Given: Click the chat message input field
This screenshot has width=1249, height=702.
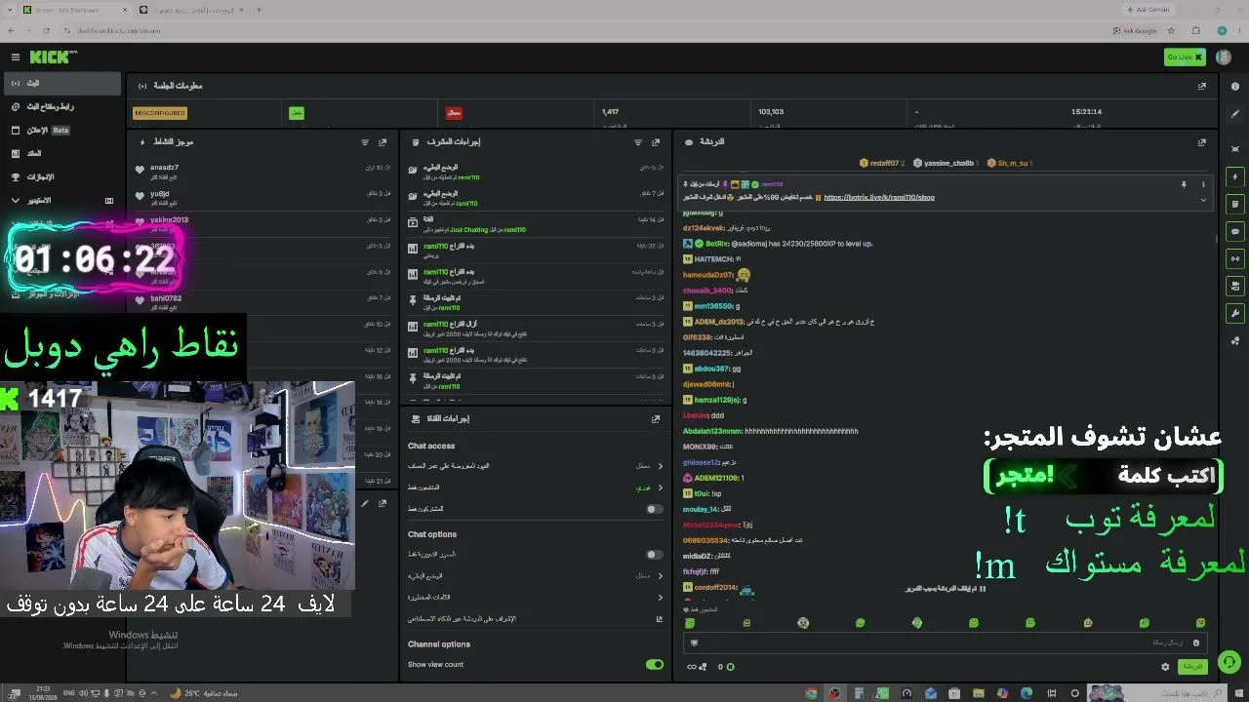Looking at the screenshot, I should (x=946, y=643).
